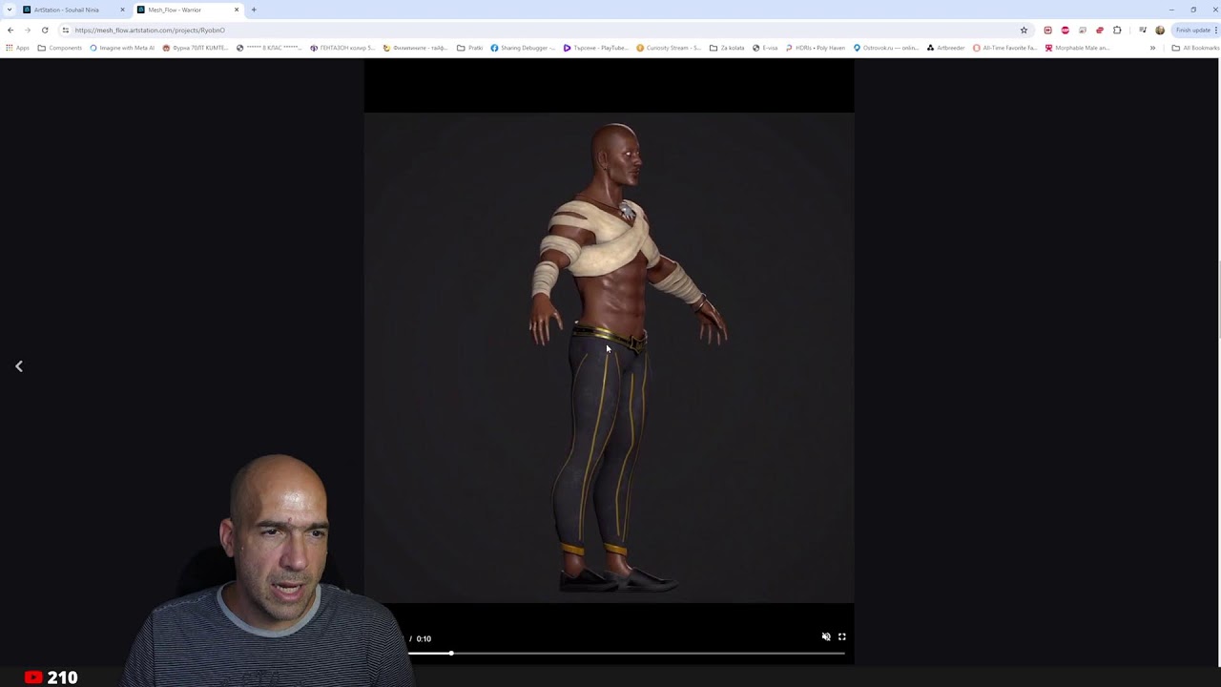This screenshot has width=1221, height=687.
Task: Reload the current page
Action: [45, 30]
